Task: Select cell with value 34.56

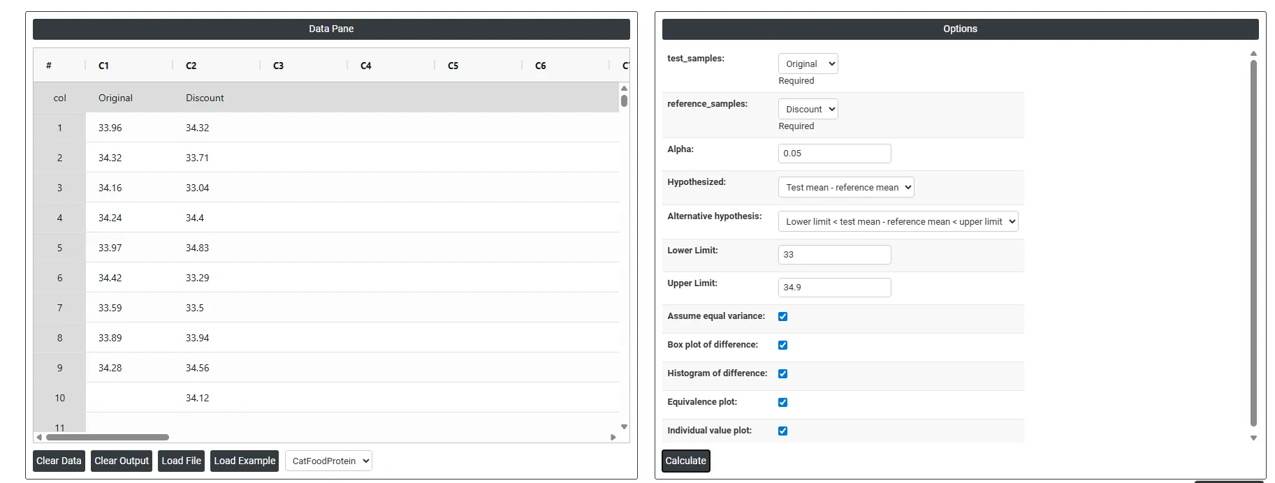Action: click(x=217, y=368)
